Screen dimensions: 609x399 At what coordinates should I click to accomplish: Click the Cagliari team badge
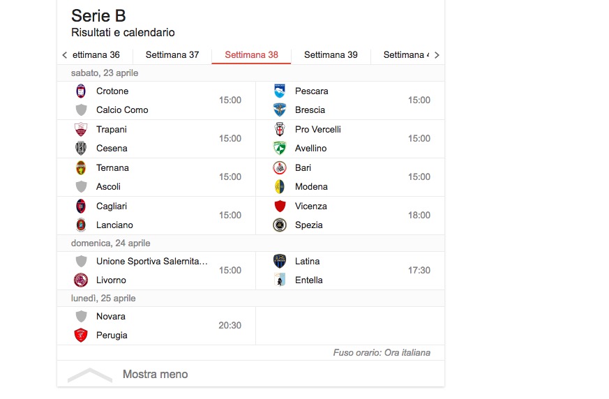(x=81, y=206)
